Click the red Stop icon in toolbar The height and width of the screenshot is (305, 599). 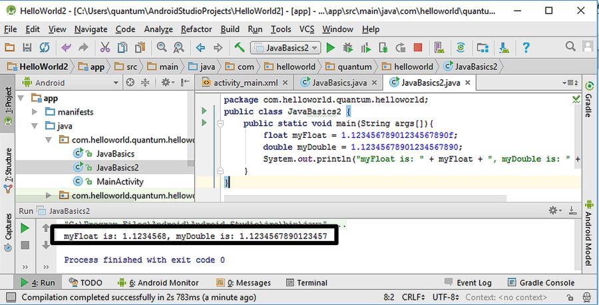[417, 48]
